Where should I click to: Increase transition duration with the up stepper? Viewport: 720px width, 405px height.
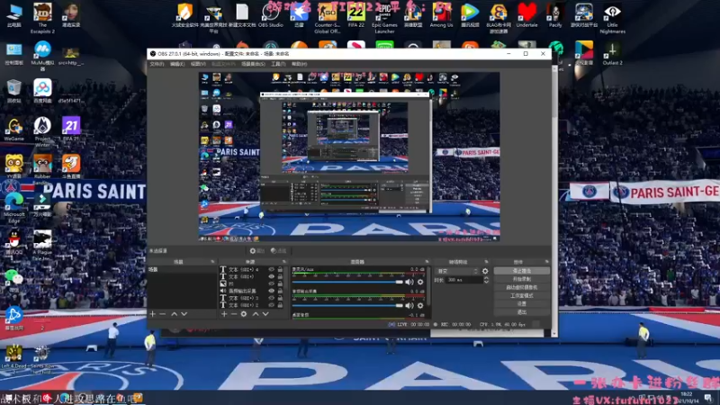(x=486, y=278)
